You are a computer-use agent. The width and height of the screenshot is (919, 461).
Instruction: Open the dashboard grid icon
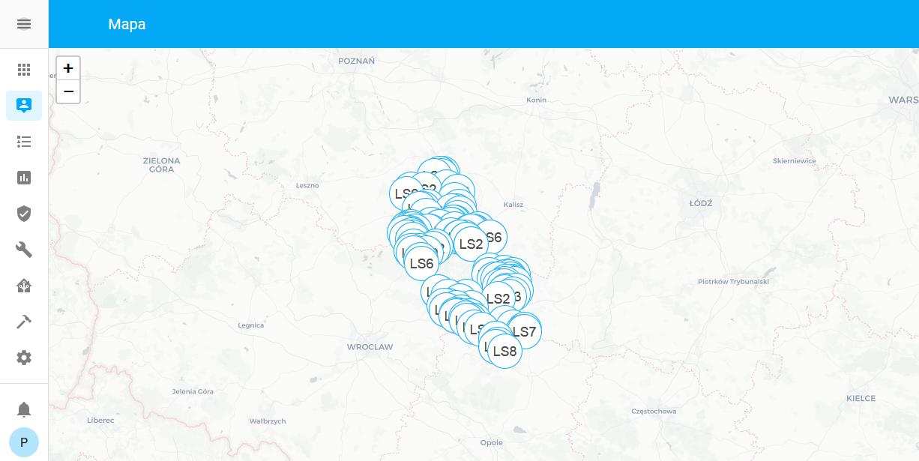(x=24, y=70)
